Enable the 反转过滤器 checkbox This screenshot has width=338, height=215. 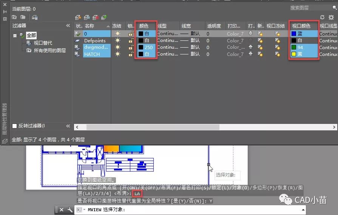click(15, 126)
